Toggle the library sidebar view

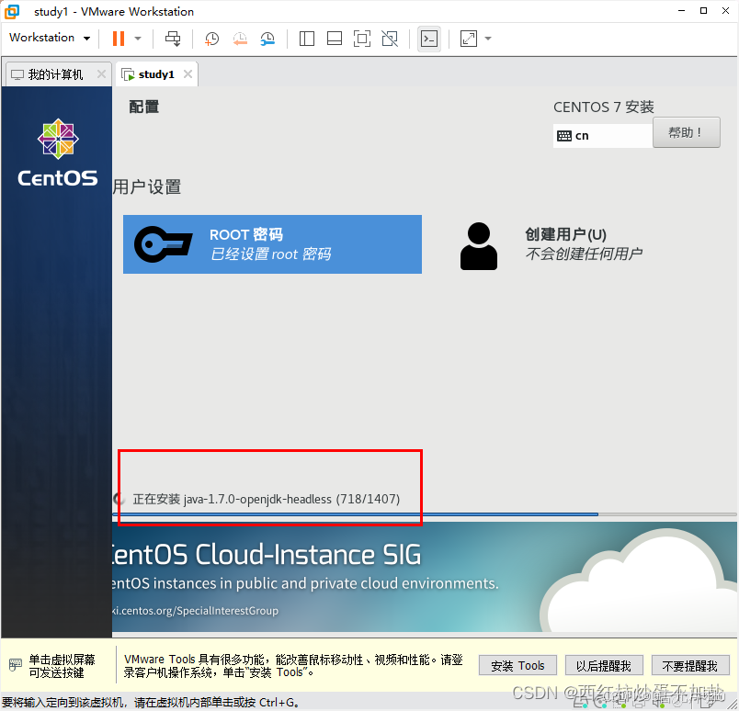click(x=307, y=39)
